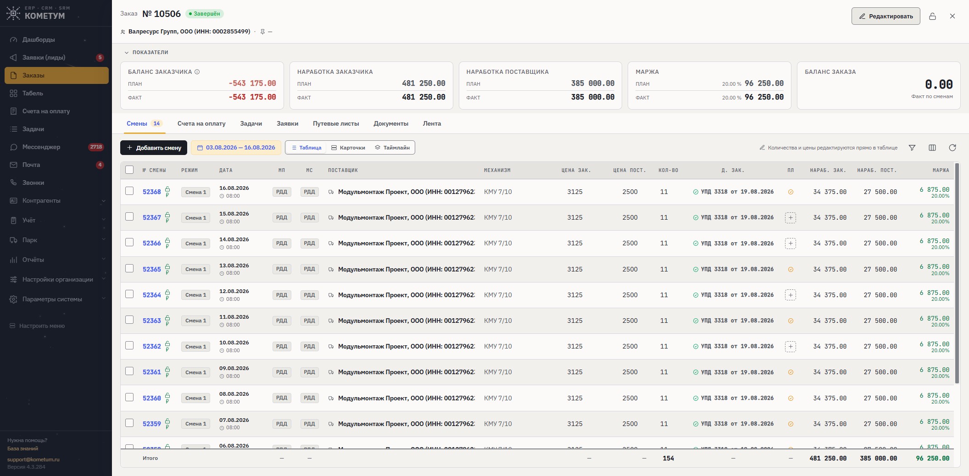969x476 pixels.
Task: Open the column settings icon
Action: click(x=932, y=148)
